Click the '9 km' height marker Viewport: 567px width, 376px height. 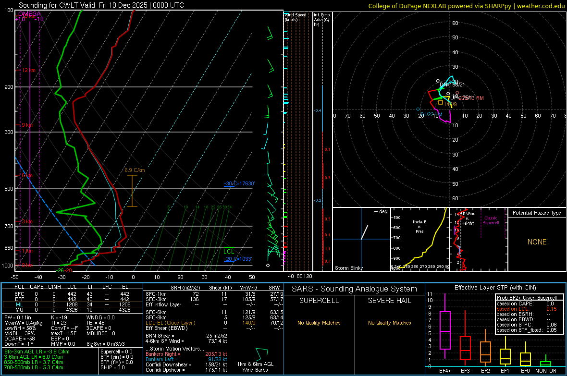tap(27, 125)
